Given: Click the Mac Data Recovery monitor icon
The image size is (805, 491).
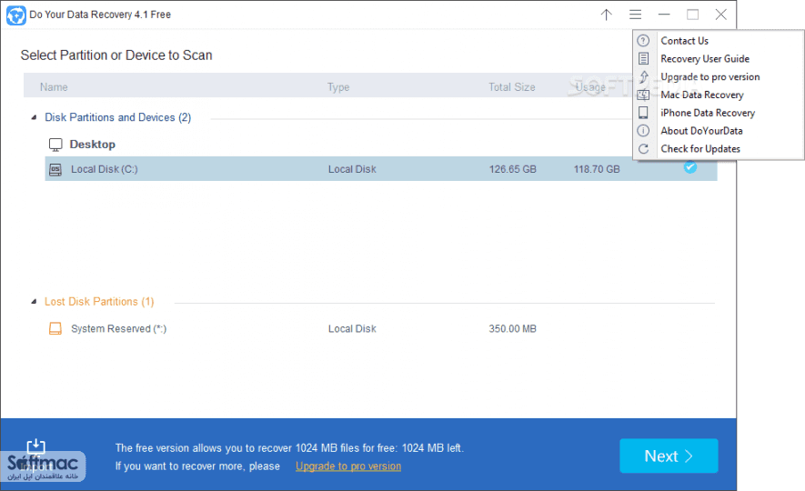Looking at the screenshot, I should tap(643, 95).
